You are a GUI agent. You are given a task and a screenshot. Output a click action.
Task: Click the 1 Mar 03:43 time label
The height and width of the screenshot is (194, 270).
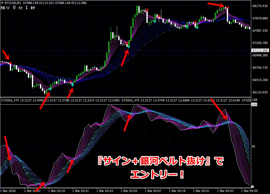click(x=105, y=191)
